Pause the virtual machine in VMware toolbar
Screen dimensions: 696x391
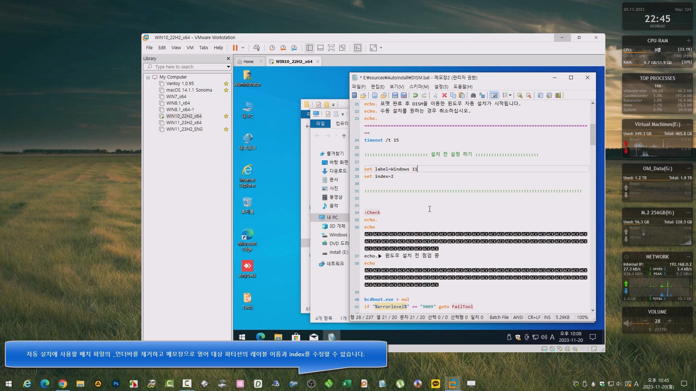235,48
